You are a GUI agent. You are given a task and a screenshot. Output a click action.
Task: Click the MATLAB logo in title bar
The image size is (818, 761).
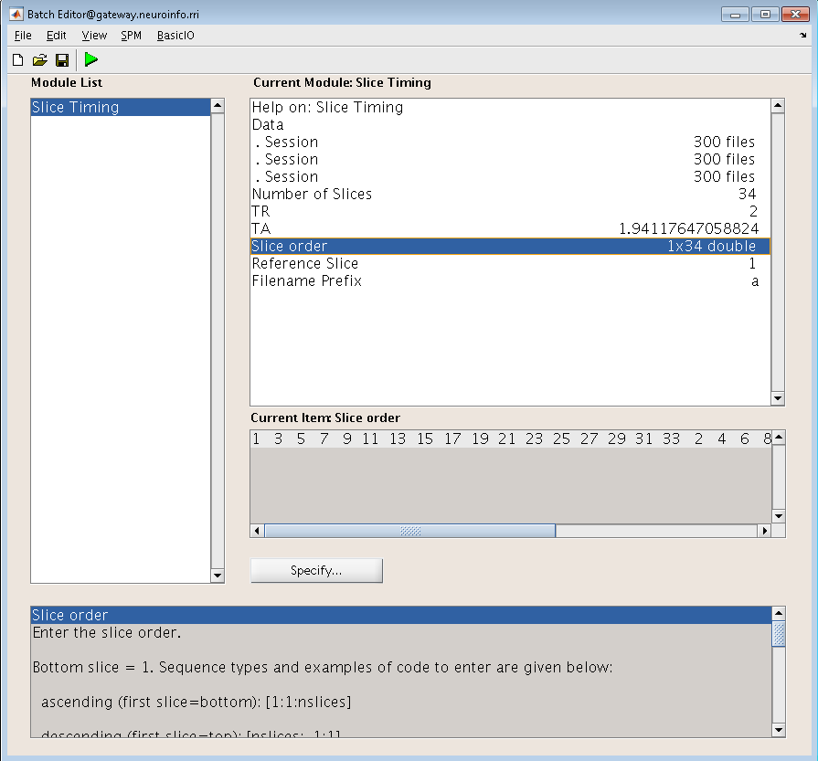[x=16, y=14]
